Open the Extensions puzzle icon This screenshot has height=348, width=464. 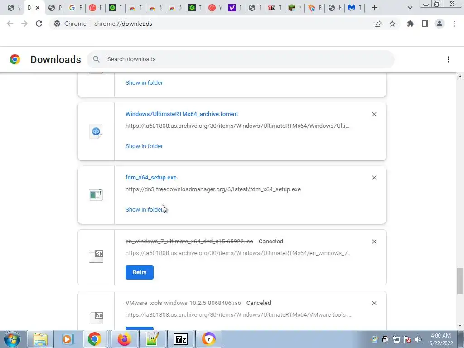click(411, 24)
